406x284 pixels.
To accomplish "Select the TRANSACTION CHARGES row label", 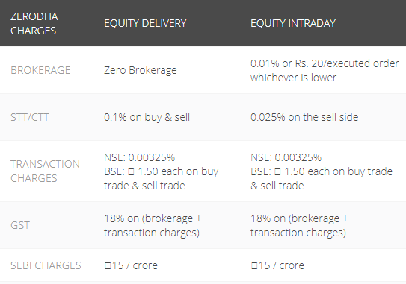I will (x=45, y=171).
